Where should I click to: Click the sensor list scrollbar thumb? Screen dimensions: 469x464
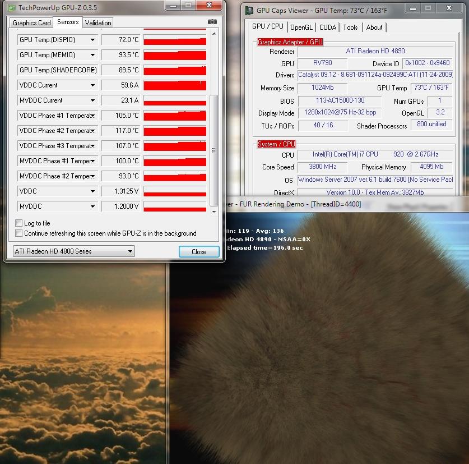pyautogui.click(x=214, y=150)
